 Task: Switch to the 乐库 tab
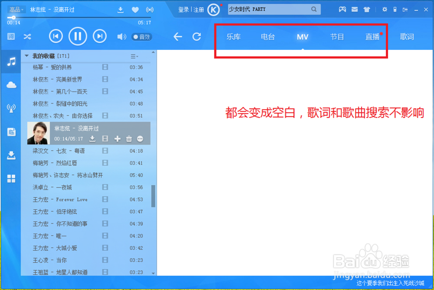pos(233,37)
